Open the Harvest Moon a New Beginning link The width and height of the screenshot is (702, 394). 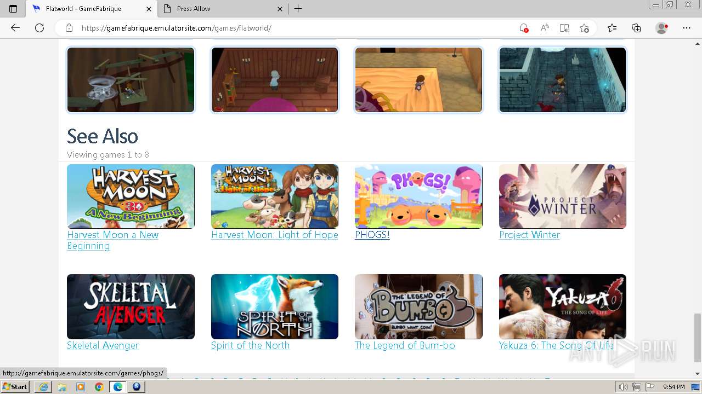tap(112, 240)
